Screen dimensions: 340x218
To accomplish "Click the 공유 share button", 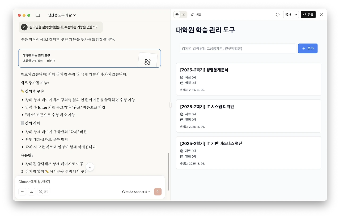I will (x=308, y=15).
